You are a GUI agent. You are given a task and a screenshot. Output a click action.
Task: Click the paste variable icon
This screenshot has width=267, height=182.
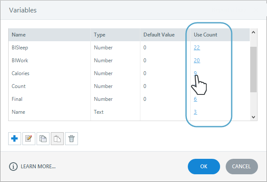tap(57, 139)
